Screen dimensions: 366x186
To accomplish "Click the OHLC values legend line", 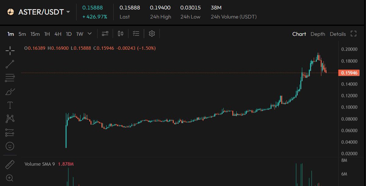I will pyautogui.click(x=90, y=48).
